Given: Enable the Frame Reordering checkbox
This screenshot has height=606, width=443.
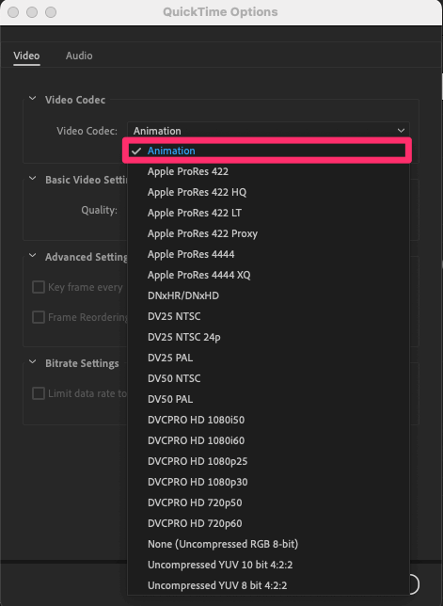Looking at the screenshot, I should pyautogui.click(x=39, y=317).
